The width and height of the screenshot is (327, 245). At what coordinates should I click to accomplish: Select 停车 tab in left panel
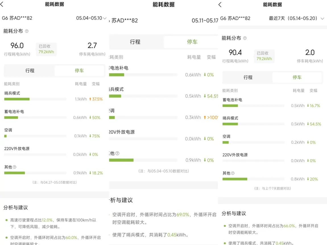(x=79, y=71)
